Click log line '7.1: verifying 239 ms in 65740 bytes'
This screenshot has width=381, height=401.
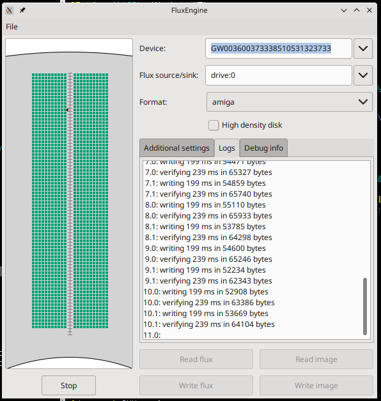[x=208, y=194]
